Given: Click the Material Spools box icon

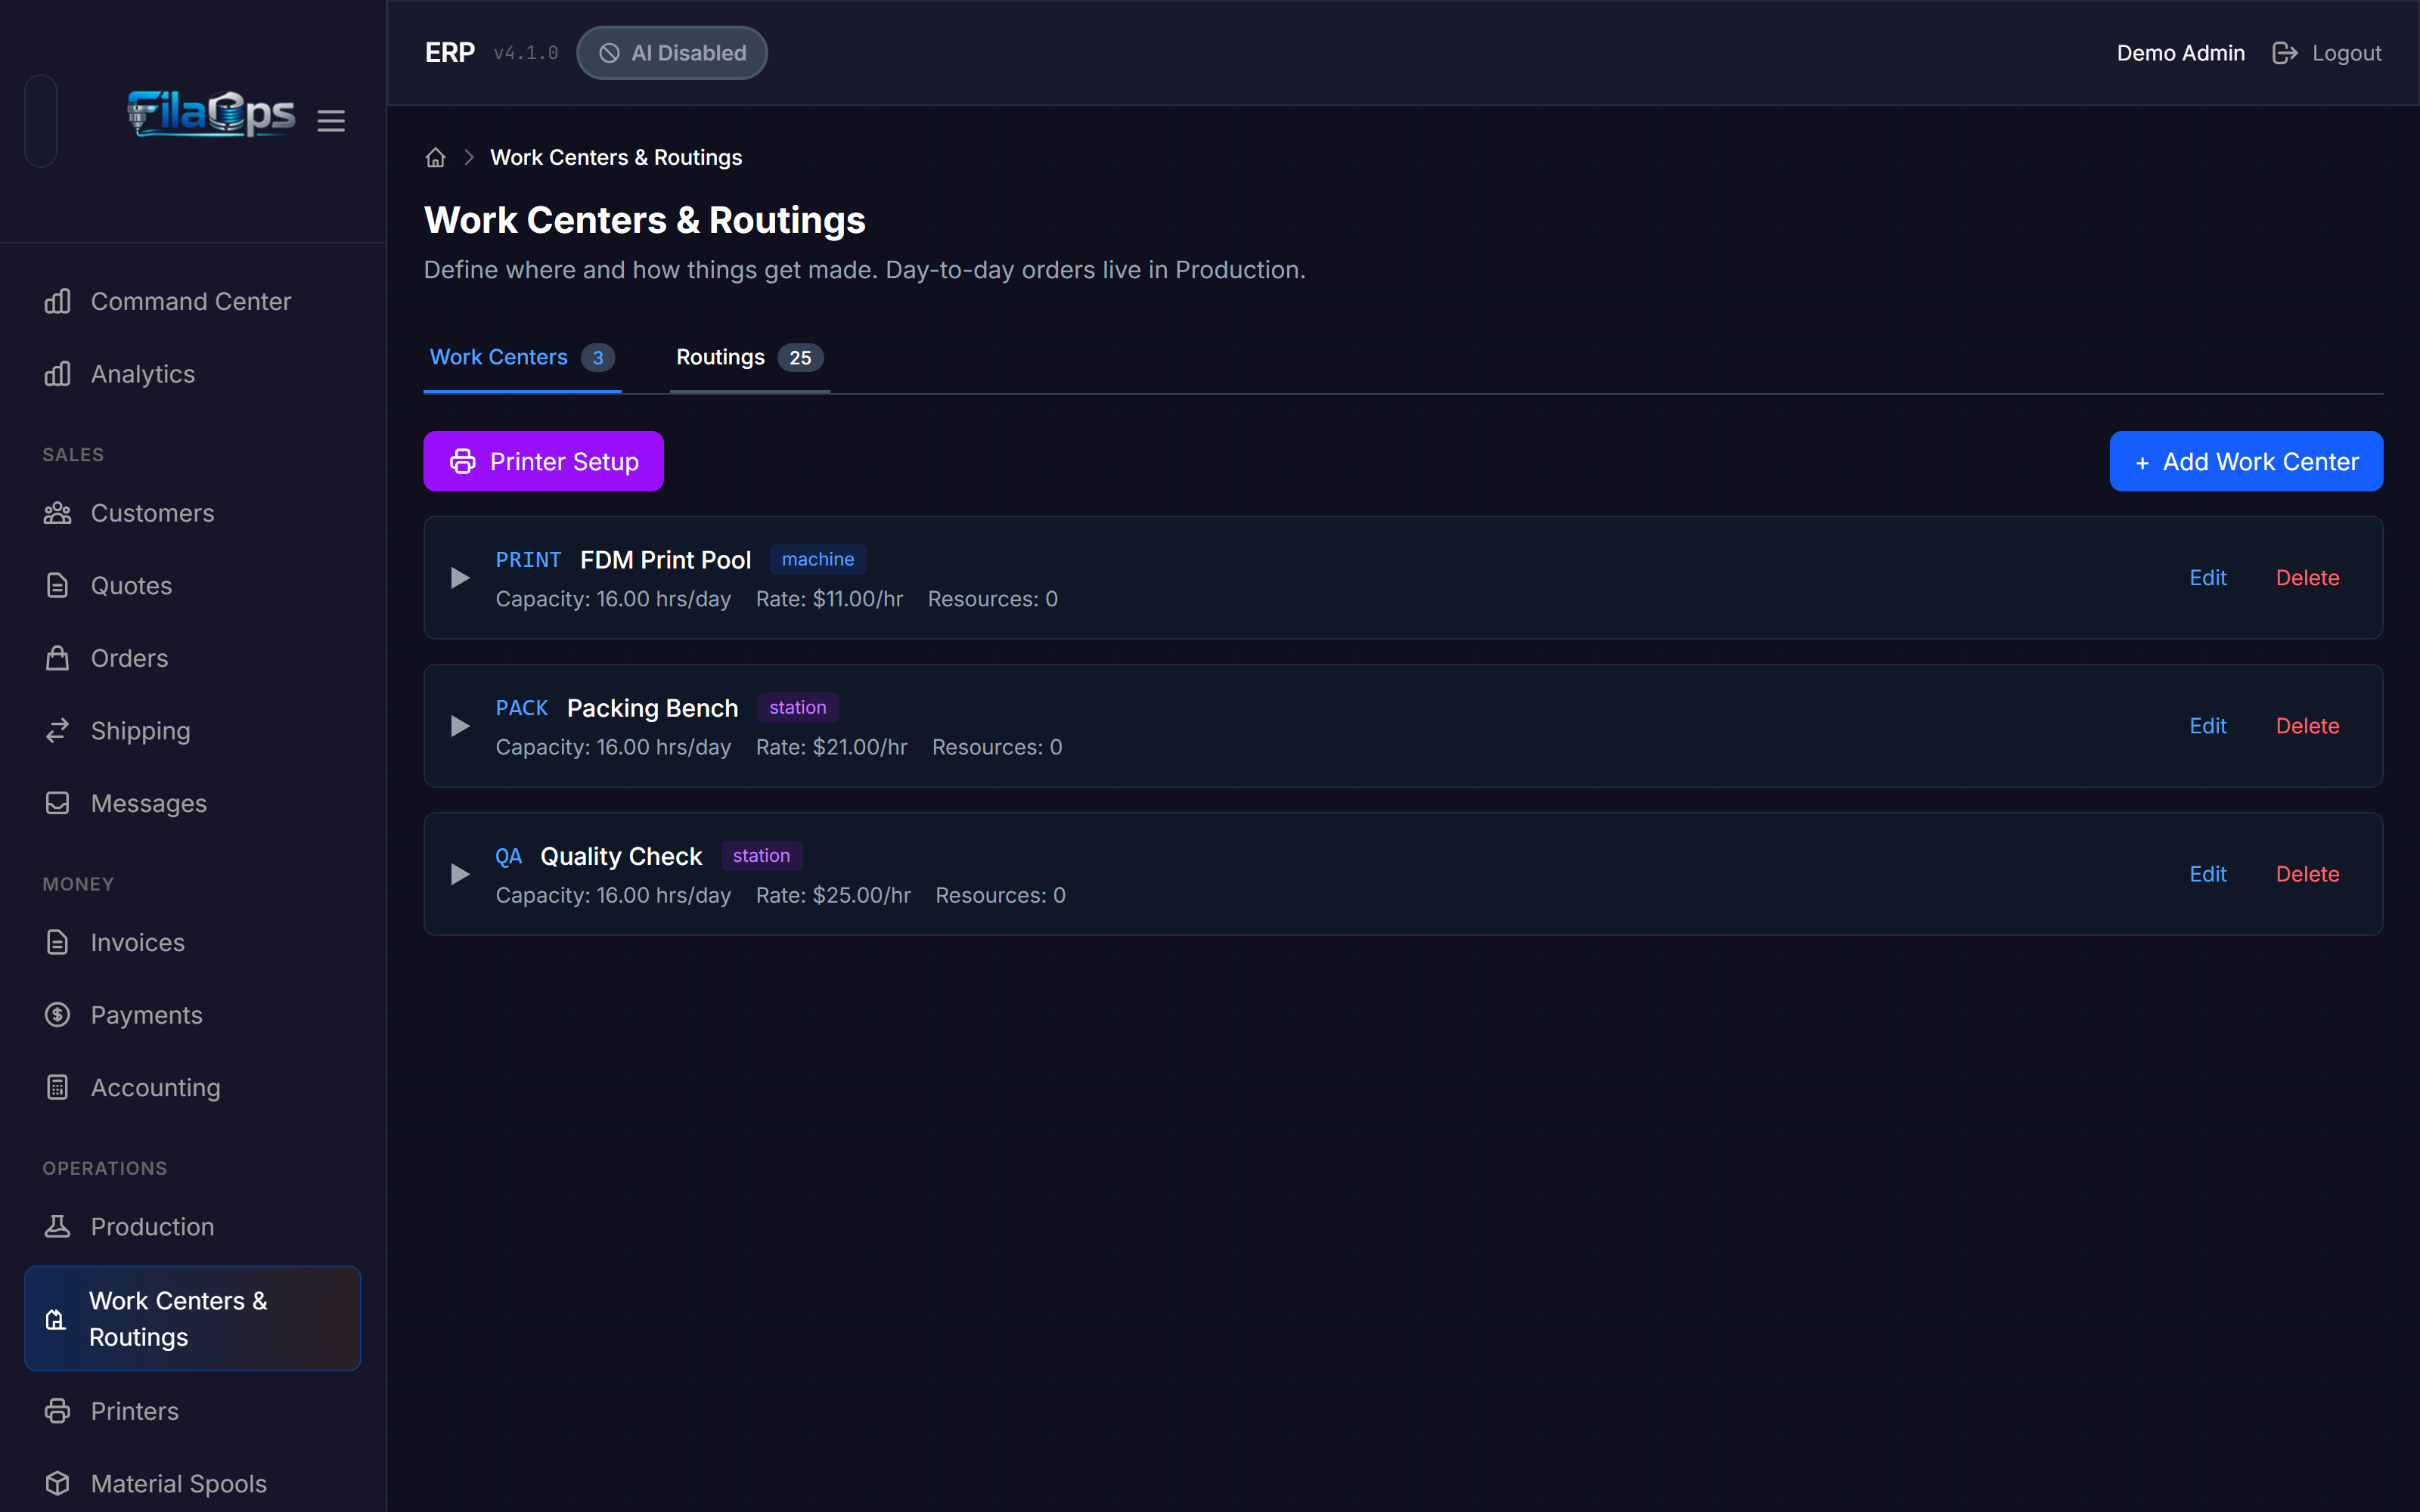Looking at the screenshot, I should point(57,1484).
